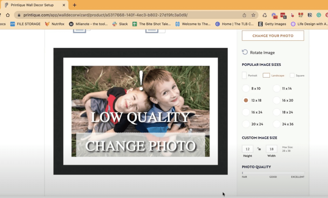This screenshot has height=198, width=328.
Task: Click the Chrome home icon
Action: pos(8,15)
